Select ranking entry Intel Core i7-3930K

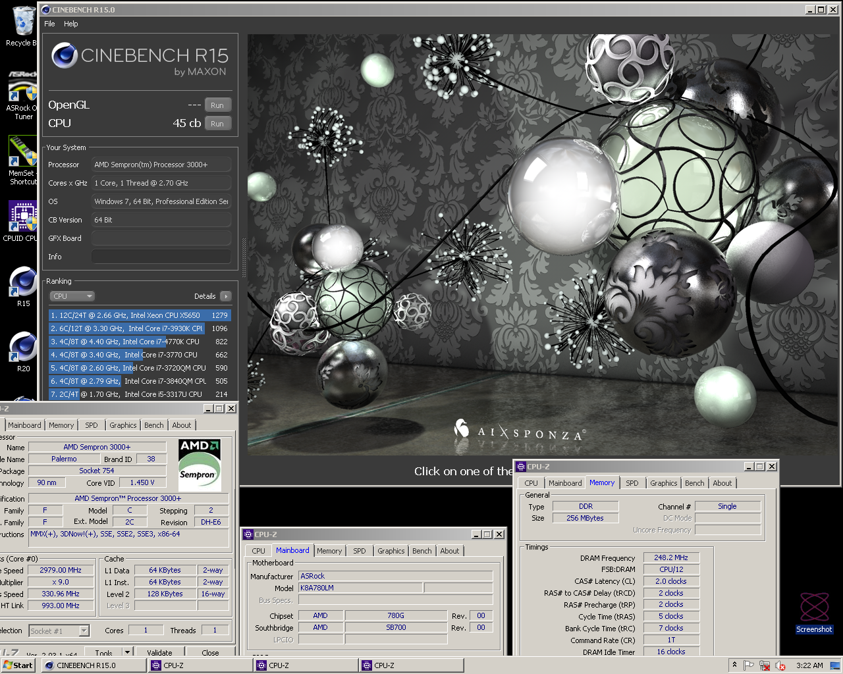[x=140, y=328]
